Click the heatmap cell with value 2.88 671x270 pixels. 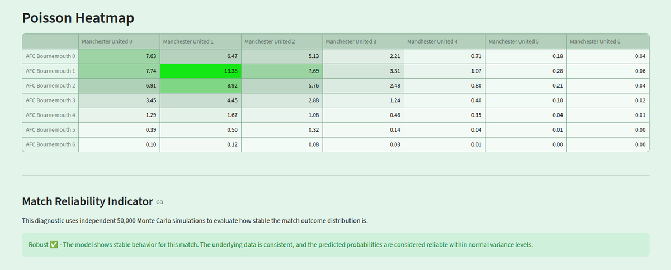282,100
